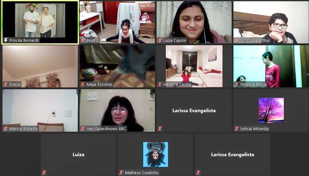The image size is (309, 176).
Task: Click muted mic icon for Heitor e Cecilia
Action: 160,85
